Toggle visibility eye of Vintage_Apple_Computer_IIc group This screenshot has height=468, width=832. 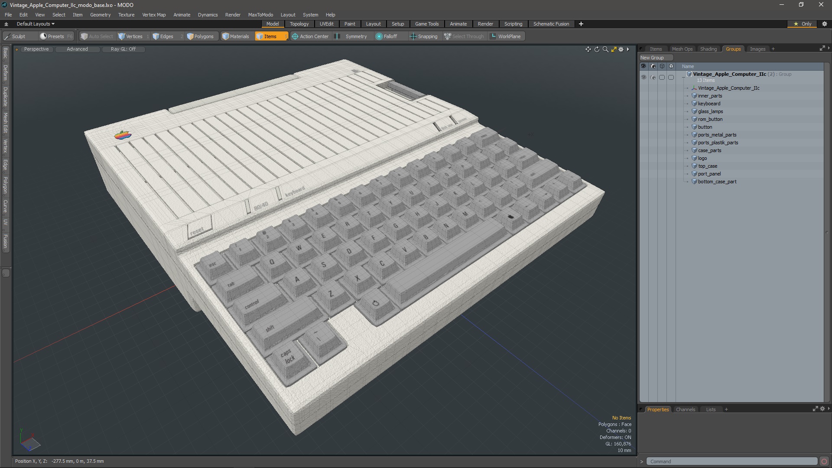coord(643,77)
